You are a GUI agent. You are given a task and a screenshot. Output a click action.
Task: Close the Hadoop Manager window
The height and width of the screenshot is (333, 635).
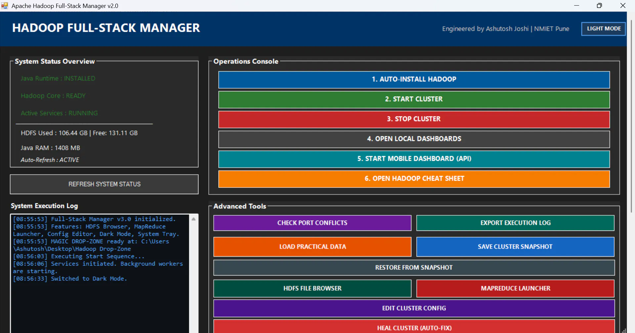[x=623, y=6]
